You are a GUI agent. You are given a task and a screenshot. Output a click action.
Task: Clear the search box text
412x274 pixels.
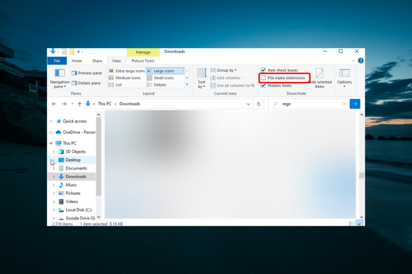pos(345,104)
